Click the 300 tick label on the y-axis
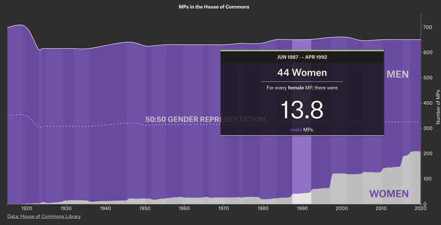The width and height of the screenshot is (441, 225). click(x=427, y=128)
